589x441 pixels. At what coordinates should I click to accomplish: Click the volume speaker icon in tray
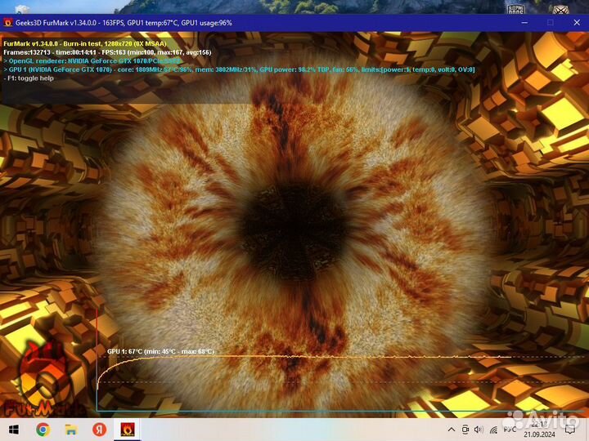(479, 429)
